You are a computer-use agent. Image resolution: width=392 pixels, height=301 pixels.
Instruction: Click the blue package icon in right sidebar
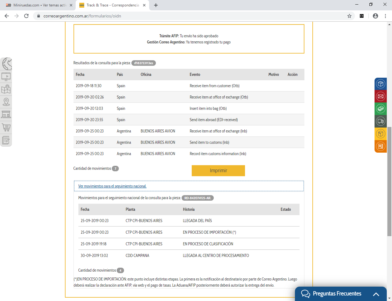pos(380,84)
